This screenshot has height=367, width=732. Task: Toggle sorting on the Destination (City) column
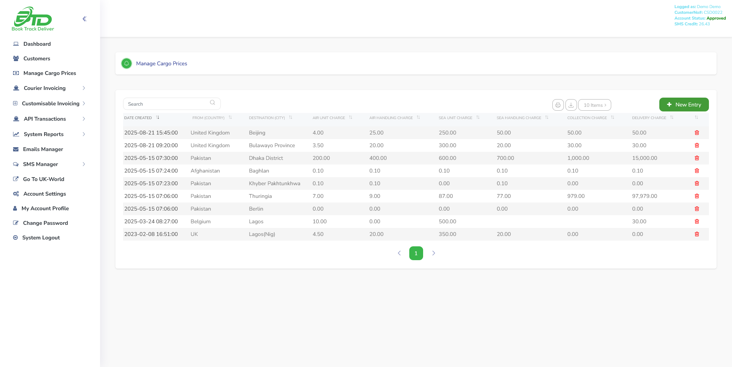291,118
